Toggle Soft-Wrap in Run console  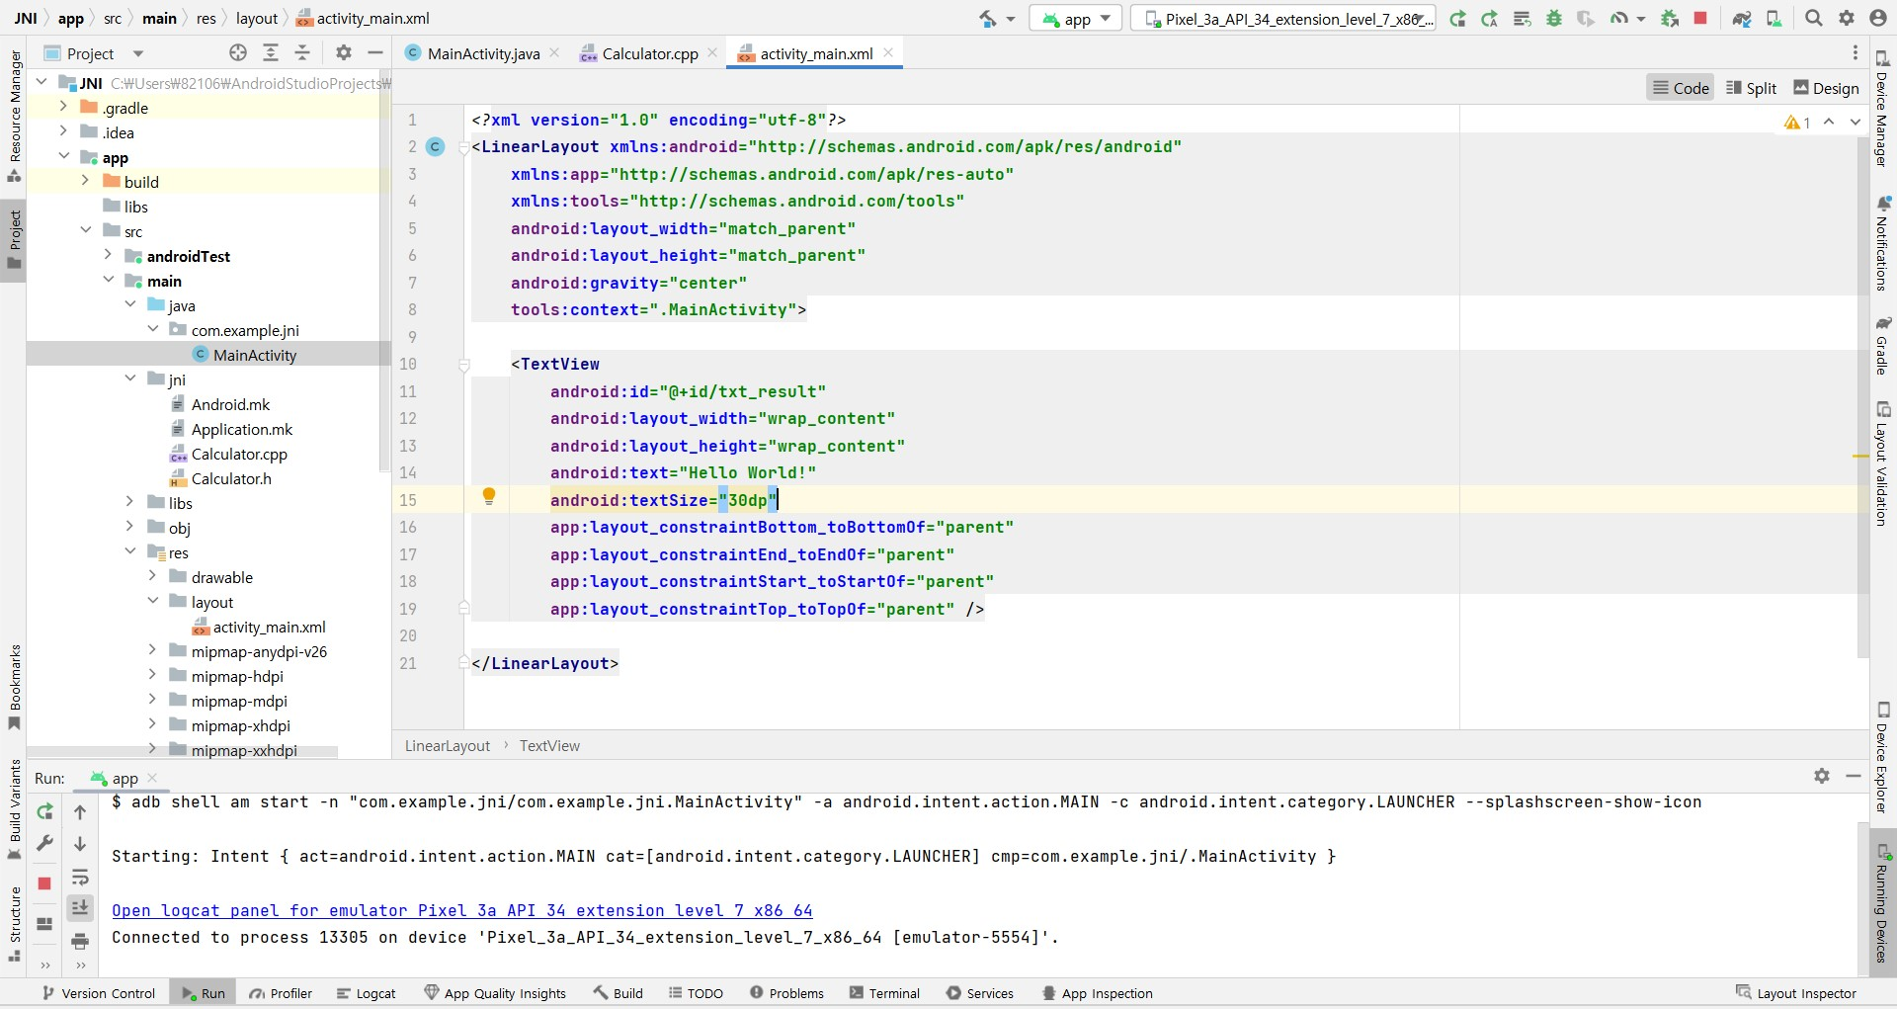[80, 877]
